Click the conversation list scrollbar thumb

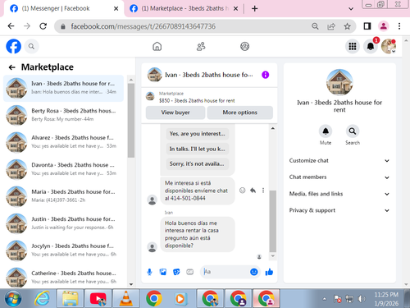(131, 121)
